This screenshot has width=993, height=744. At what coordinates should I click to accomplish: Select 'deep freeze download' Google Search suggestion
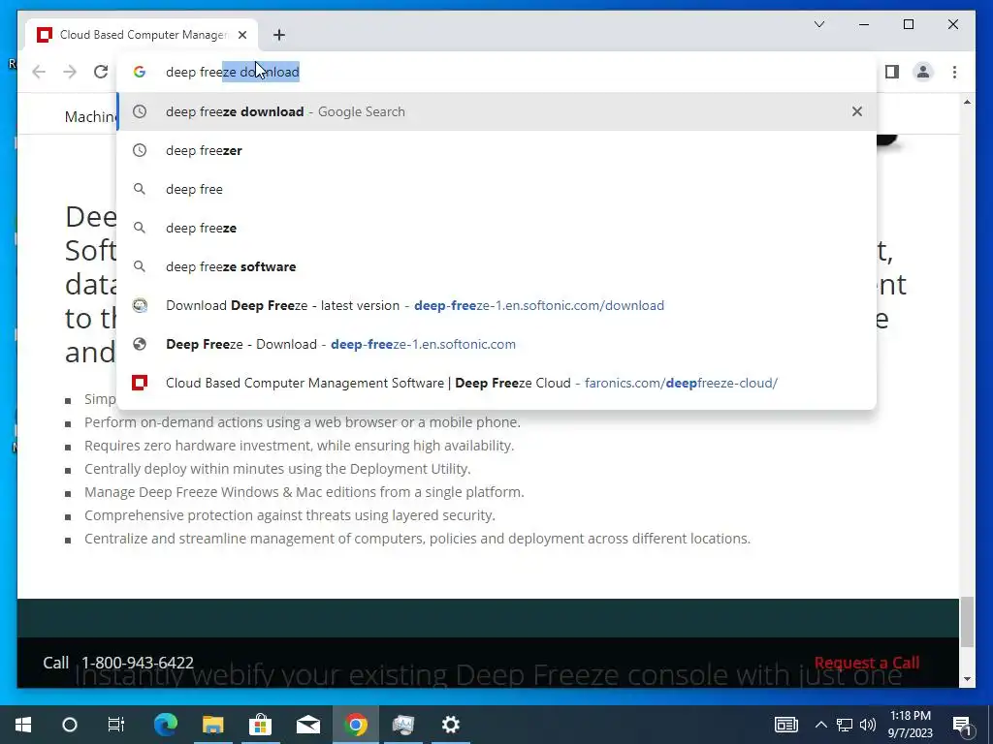[x=497, y=111]
